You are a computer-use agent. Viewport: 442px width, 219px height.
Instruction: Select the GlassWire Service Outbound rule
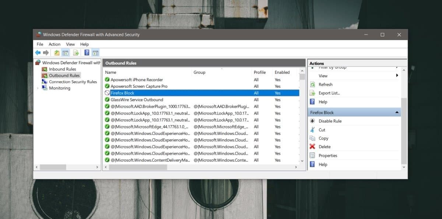[137, 100]
